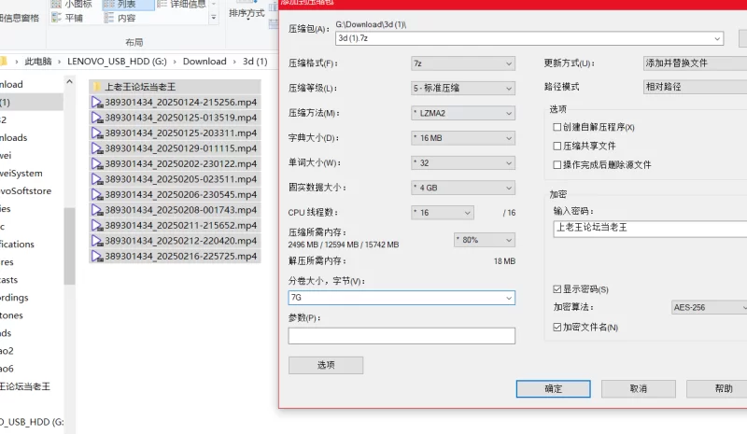Expand the layout gallery more arrow

coord(214,18)
